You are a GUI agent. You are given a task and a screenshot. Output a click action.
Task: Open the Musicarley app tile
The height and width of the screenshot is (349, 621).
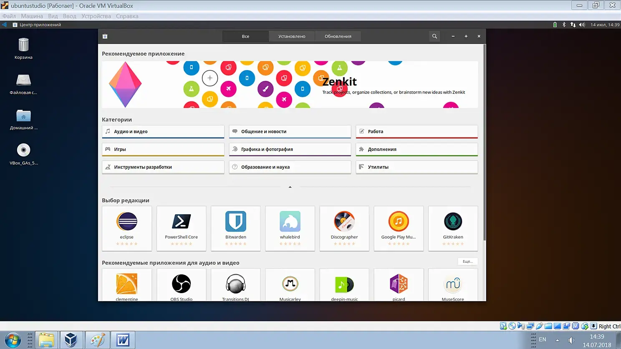(x=290, y=285)
